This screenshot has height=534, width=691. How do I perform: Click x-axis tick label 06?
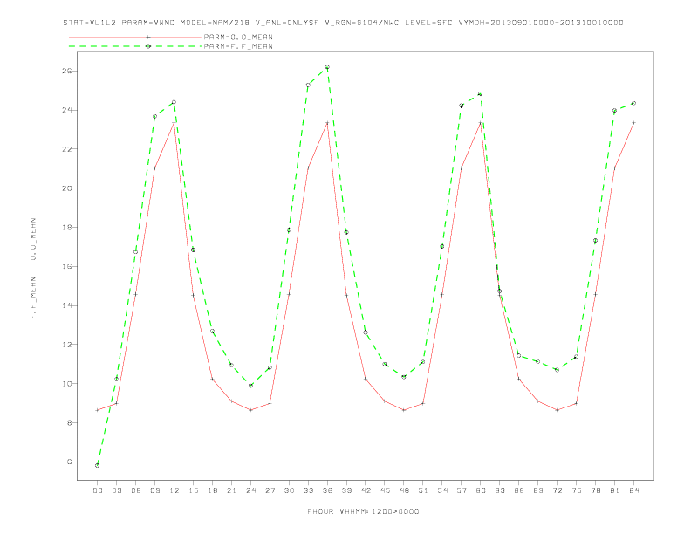pyautogui.click(x=136, y=490)
